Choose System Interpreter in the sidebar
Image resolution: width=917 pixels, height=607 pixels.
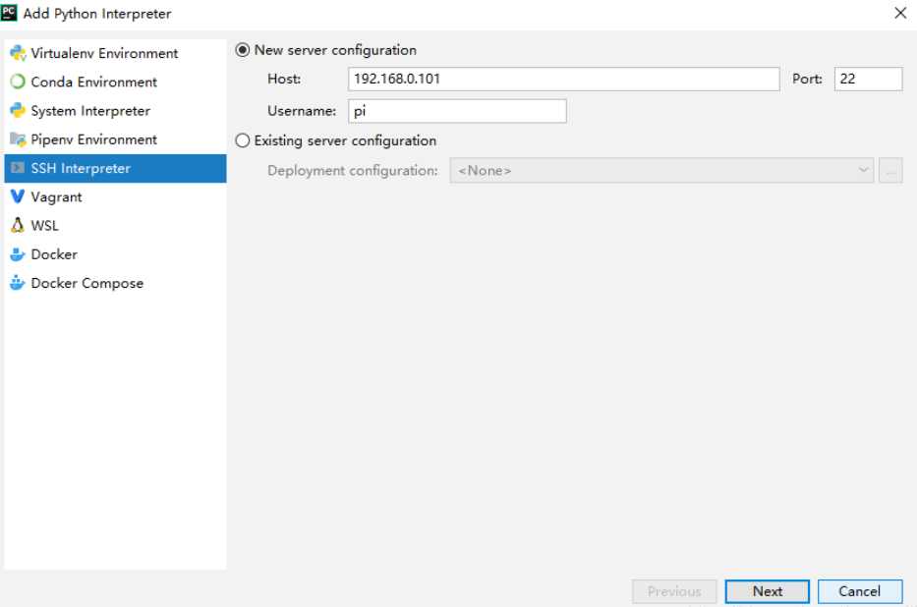[115, 110]
